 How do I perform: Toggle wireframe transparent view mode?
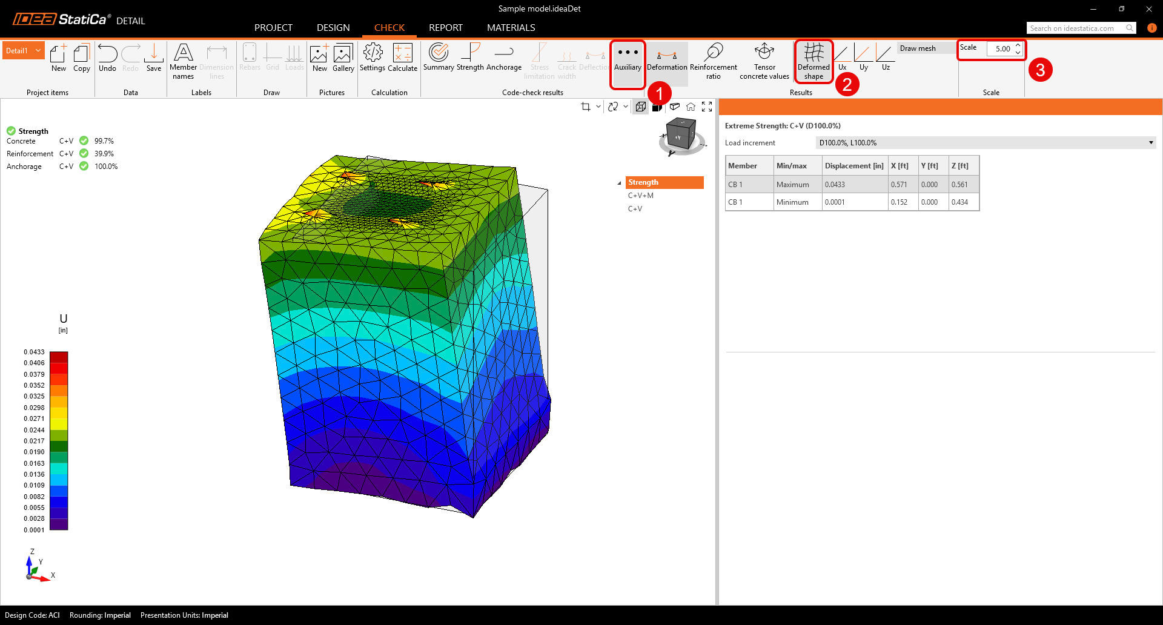point(640,107)
